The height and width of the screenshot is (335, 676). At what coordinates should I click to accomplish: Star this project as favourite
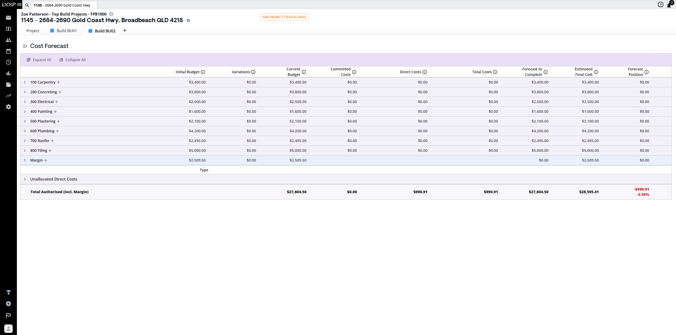coord(188,20)
